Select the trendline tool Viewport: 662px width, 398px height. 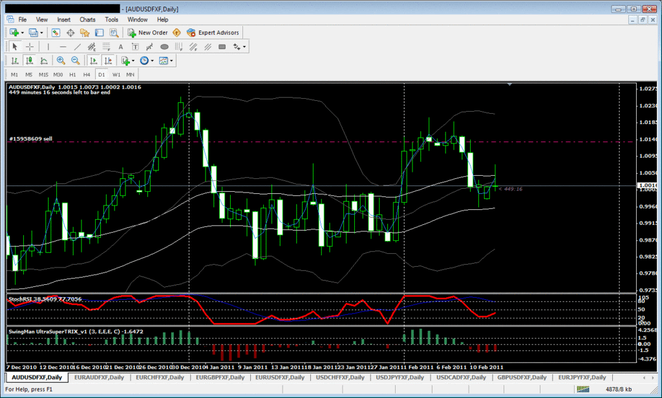78,47
